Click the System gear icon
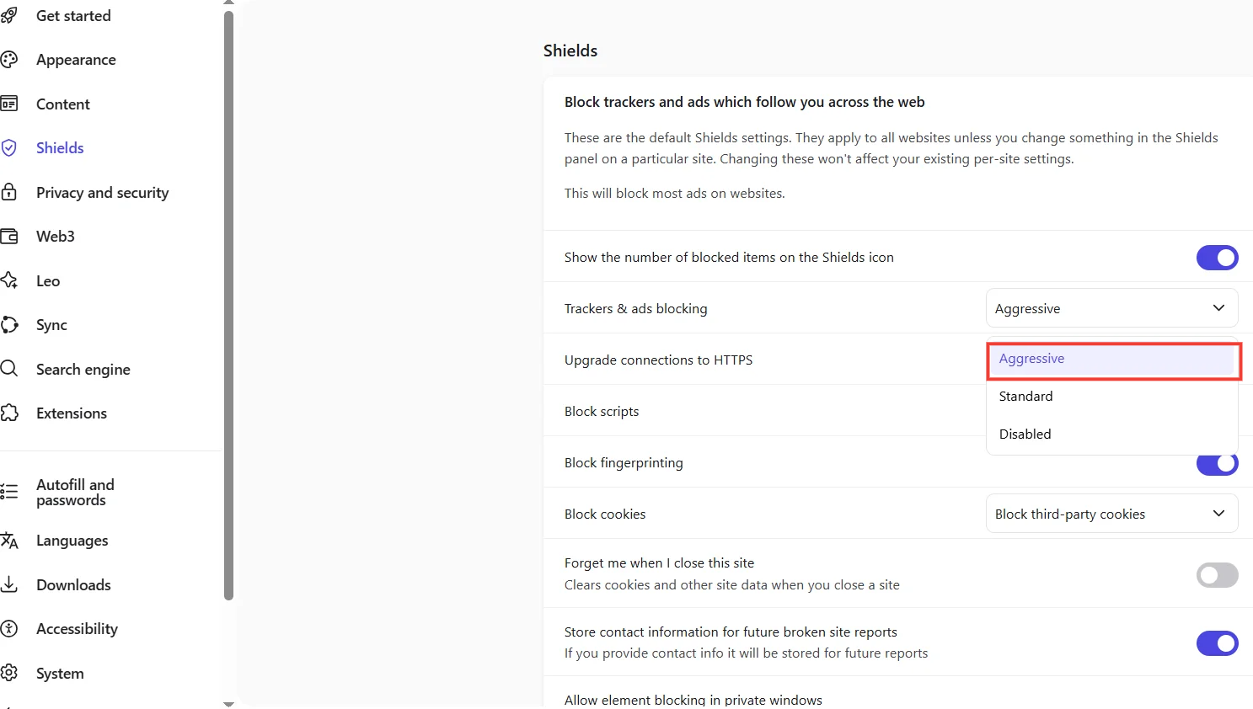 point(10,673)
